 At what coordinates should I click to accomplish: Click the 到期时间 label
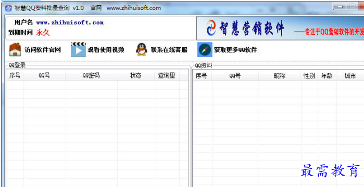(20, 33)
